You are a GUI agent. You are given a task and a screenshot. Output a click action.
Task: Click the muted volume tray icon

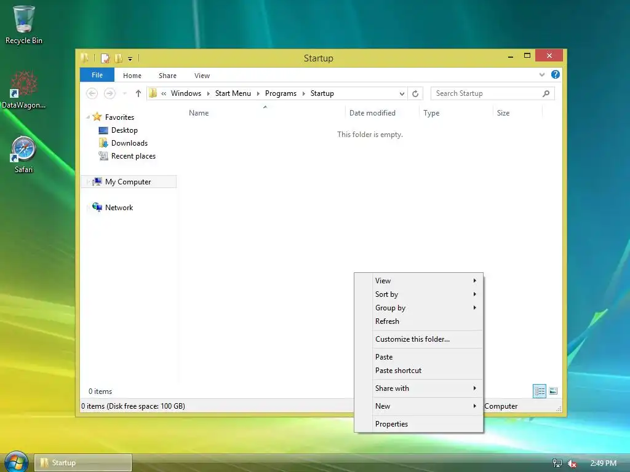coord(572,463)
